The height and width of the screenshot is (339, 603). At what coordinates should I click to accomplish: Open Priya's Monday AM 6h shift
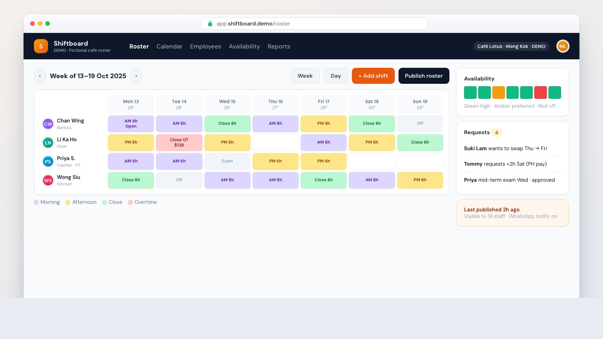click(x=131, y=161)
